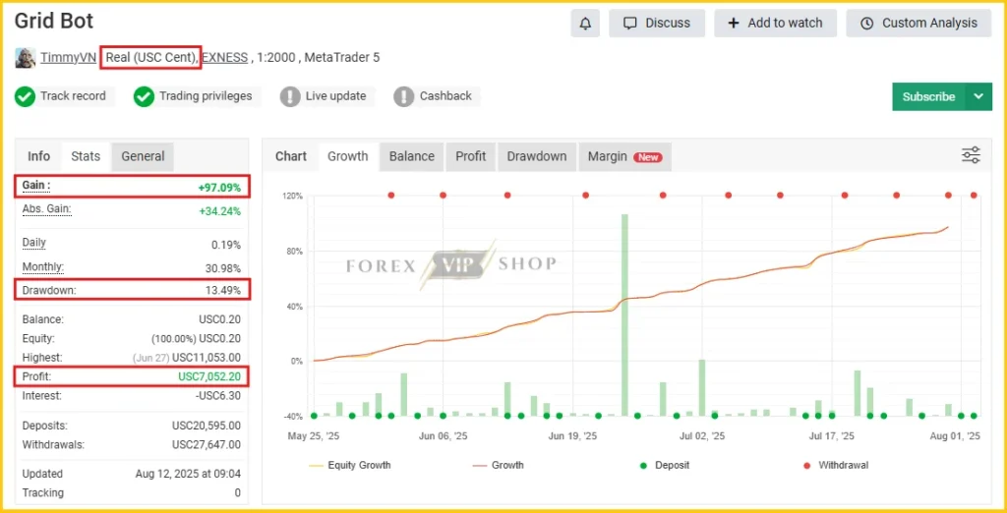
Task: Click the Deposits value USC20,595.00
Action: [207, 426]
